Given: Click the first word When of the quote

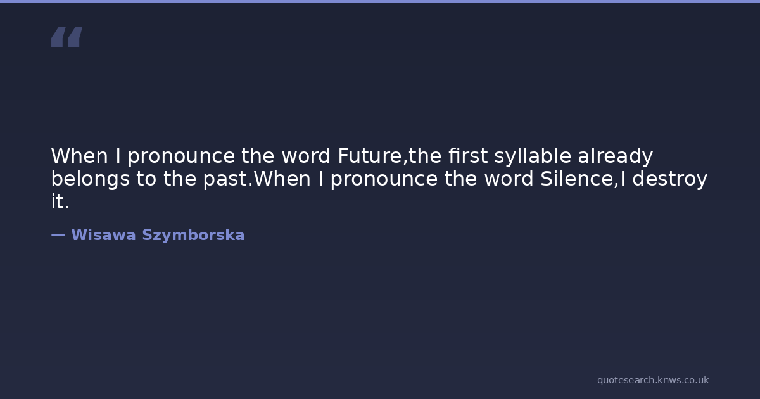Looking at the screenshot, I should coord(79,156).
